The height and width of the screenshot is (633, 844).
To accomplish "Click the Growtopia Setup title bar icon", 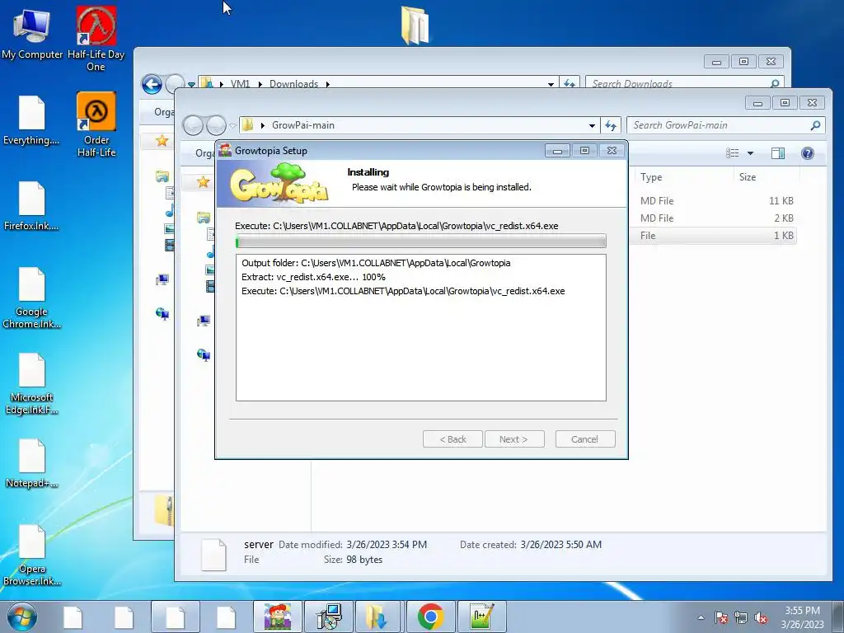I will 225,151.
